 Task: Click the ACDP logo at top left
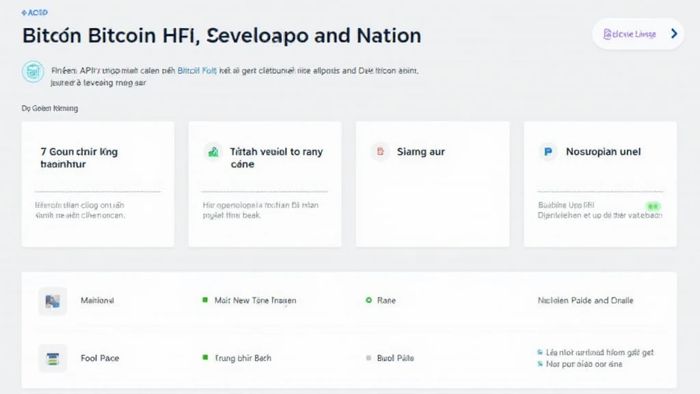35,13
